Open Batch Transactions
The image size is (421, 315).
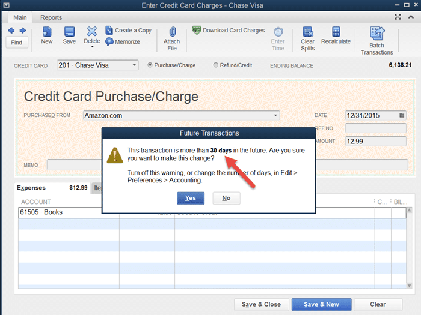point(377,41)
